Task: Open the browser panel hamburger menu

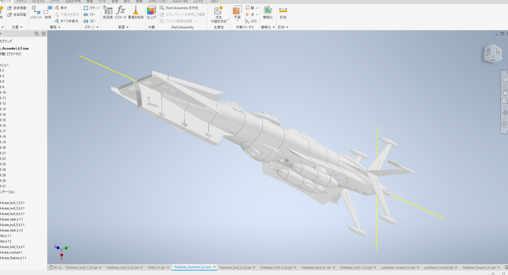Action: click(43, 34)
